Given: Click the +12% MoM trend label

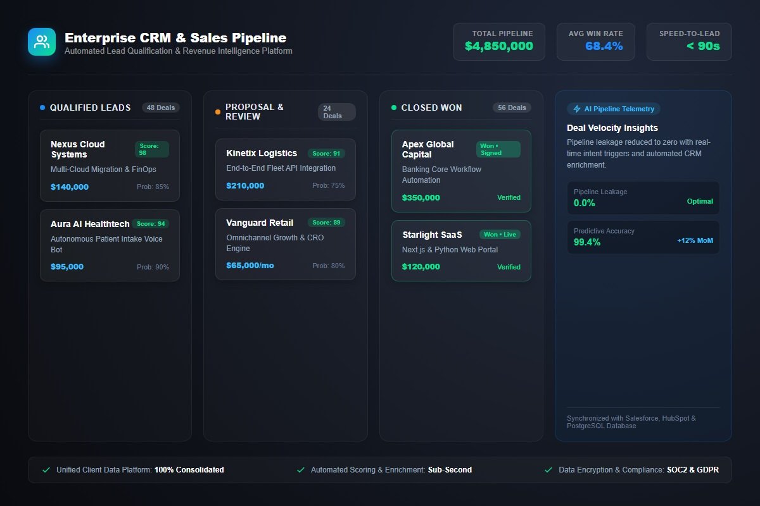Looking at the screenshot, I should (695, 240).
